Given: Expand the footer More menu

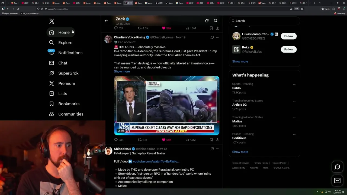Looking at the screenshot, I should coord(266,168).
